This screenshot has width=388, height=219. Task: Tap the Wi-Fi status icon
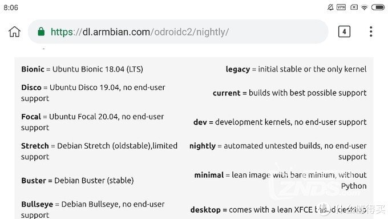[364, 7]
